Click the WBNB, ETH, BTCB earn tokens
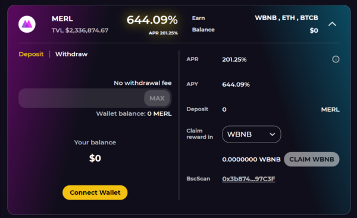This screenshot has width=357, height=218. (x=286, y=18)
